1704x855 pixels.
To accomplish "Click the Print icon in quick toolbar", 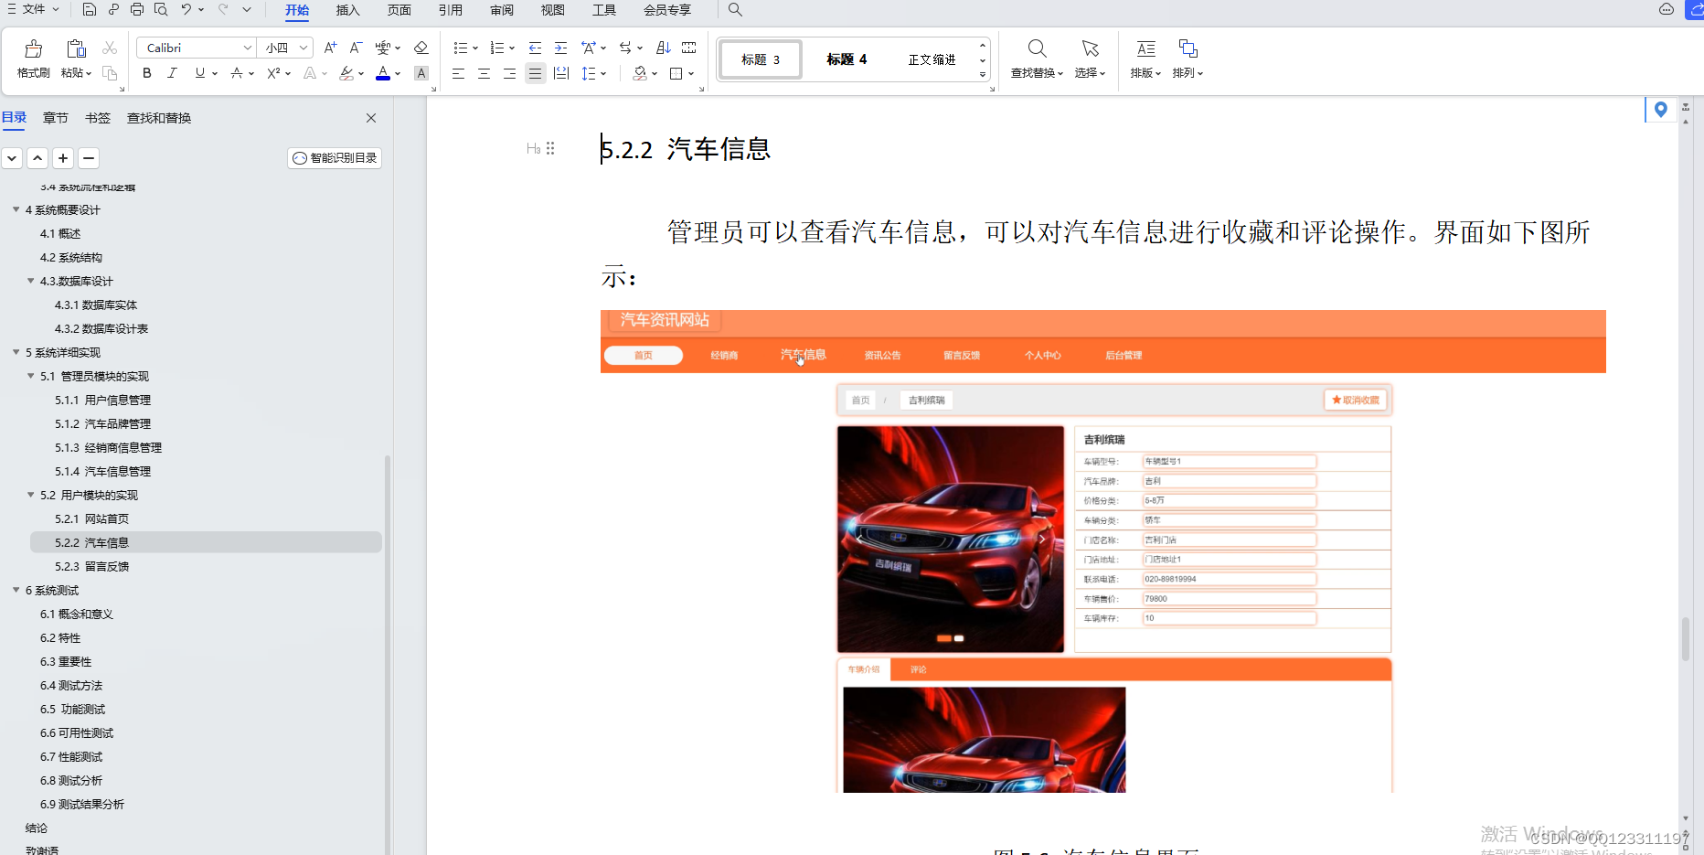I will [x=137, y=9].
